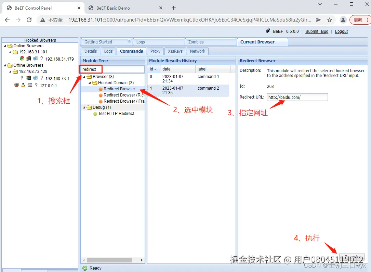Viewport: 371px width, 272px height.
Task: Click Windows OS icon beside 192.168.31.179
Action: 29,58
